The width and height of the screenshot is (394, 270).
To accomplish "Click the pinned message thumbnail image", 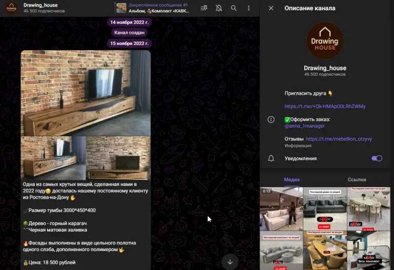I will tap(121, 8).
